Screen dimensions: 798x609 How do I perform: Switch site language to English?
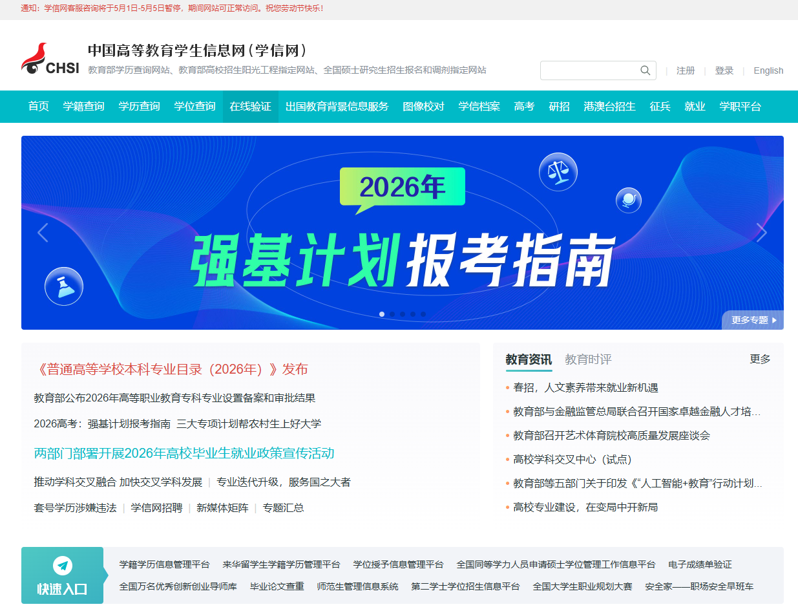pyautogui.click(x=768, y=70)
